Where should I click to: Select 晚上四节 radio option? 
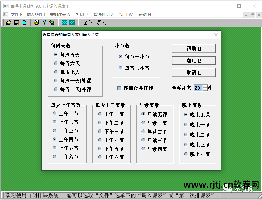(x=197, y=154)
